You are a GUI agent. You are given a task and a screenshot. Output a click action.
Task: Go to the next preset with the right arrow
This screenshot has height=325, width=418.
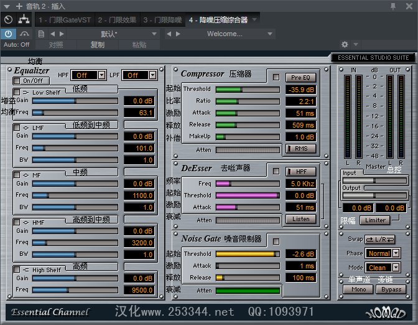point(62,34)
